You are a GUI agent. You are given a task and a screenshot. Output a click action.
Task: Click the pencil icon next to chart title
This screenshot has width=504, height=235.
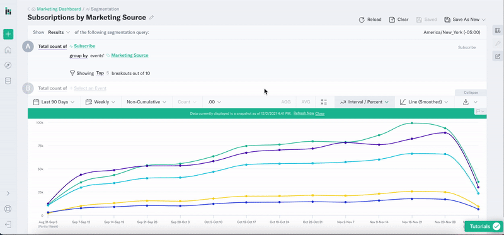click(x=151, y=18)
